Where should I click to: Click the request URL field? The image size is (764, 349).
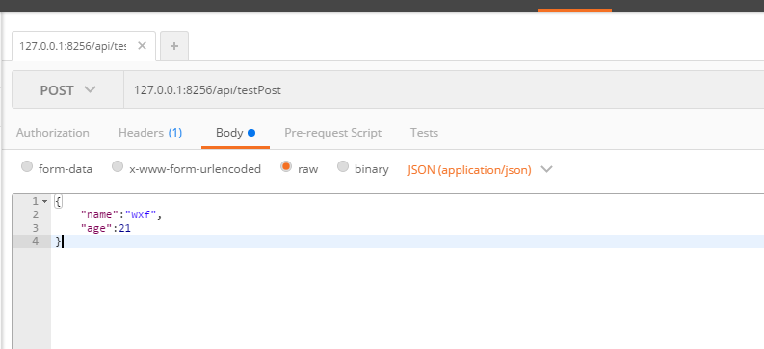pyautogui.click(x=443, y=90)
